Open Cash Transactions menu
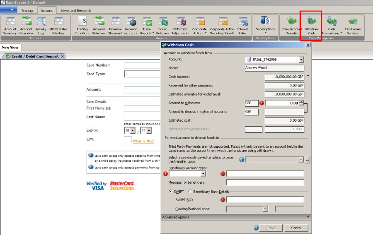 [332, 26]
